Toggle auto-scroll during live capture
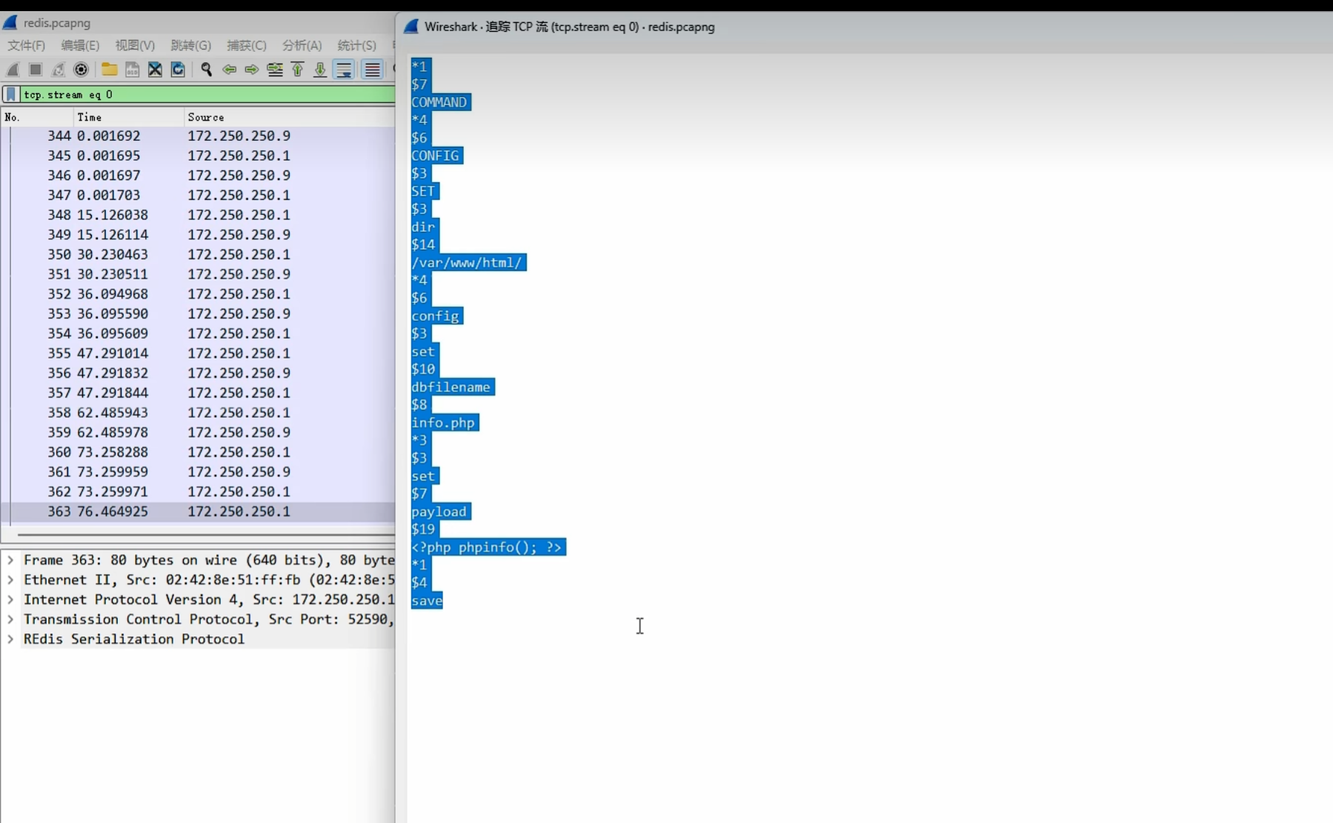 click(x=344, y=70)
